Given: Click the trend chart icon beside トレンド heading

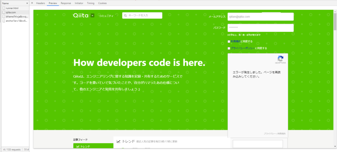Looking at the screenshot, I should coord(118,141).
